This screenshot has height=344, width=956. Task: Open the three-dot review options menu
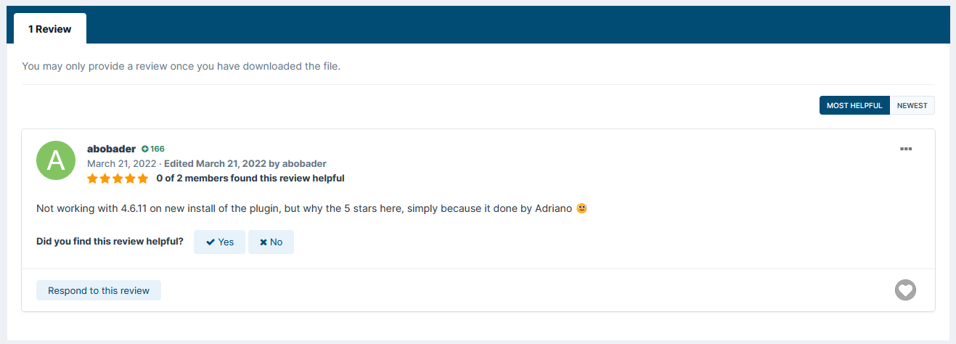[905, 149]
